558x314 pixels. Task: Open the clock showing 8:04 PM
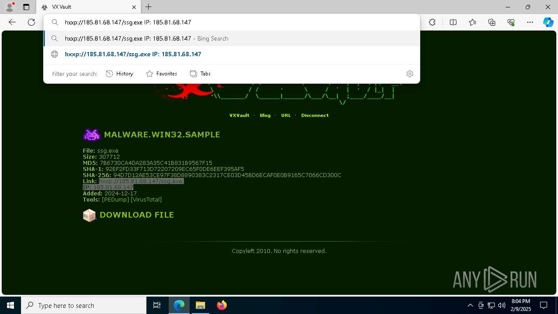pyautogui.click(x=521, y=305)
